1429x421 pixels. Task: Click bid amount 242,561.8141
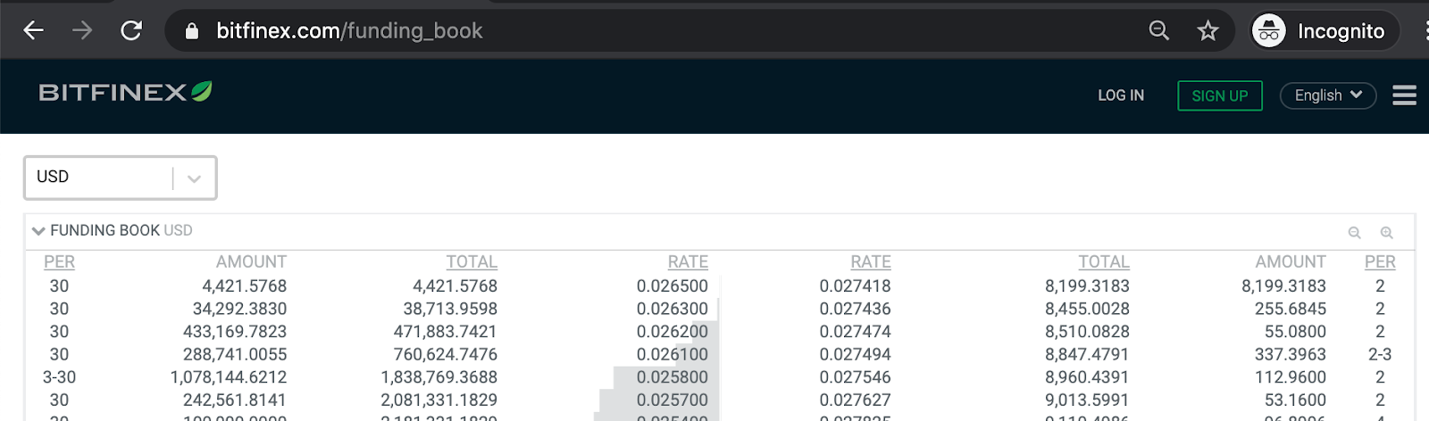pos(235,400)
